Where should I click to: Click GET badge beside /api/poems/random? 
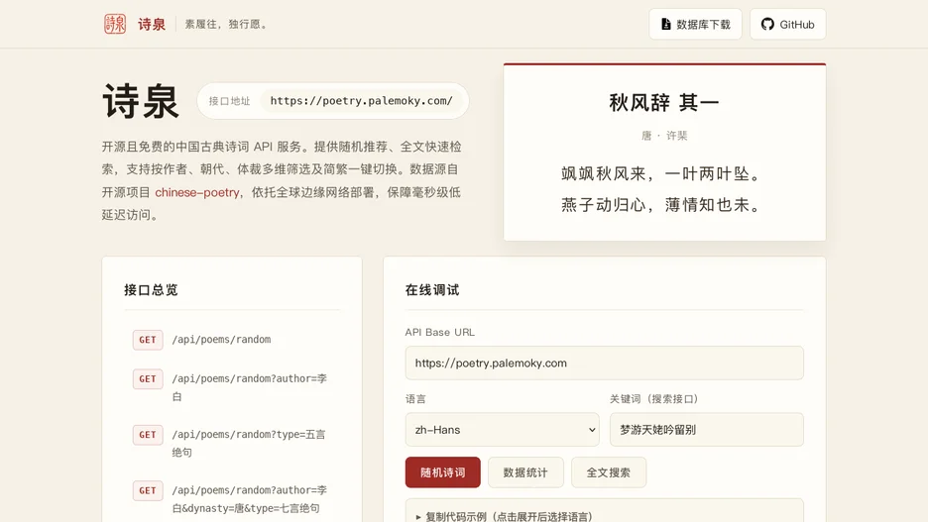148,340
